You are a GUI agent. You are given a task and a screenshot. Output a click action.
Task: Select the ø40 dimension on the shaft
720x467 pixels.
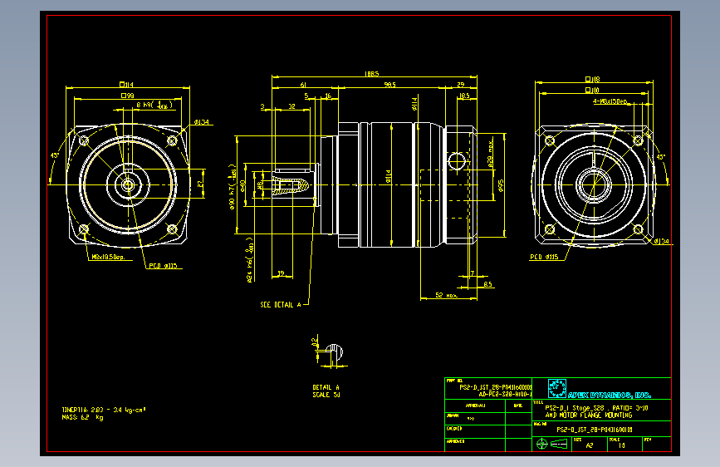click(243, 185)
